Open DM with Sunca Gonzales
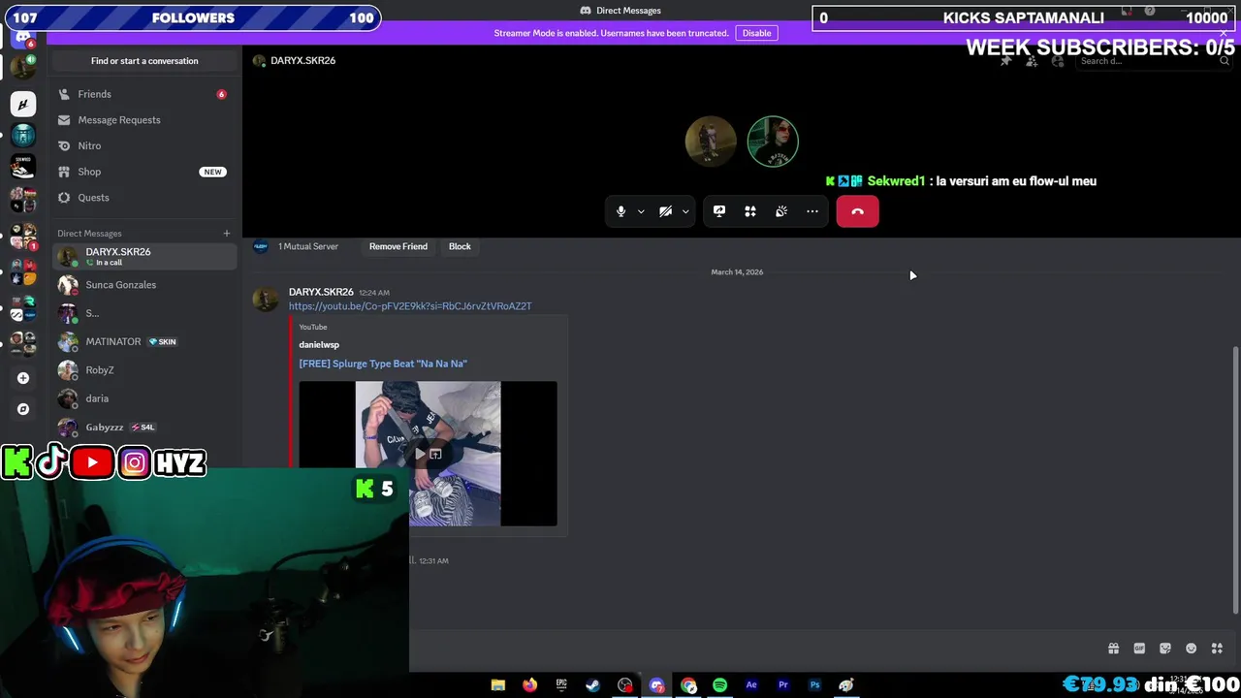 tap(144, 285)
